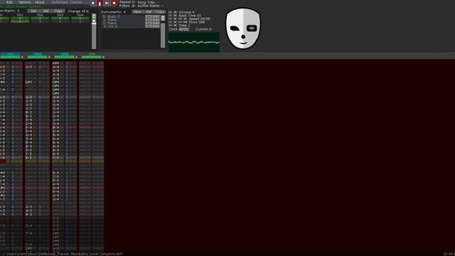Delete a pattern matrix row with Del
The height and width of the screenshot is (256, 455).
pos(45,11)
